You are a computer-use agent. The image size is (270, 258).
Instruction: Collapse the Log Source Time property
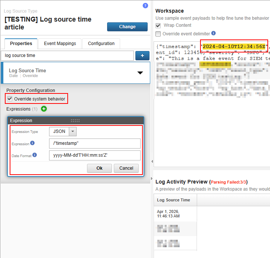coord(140,73)
